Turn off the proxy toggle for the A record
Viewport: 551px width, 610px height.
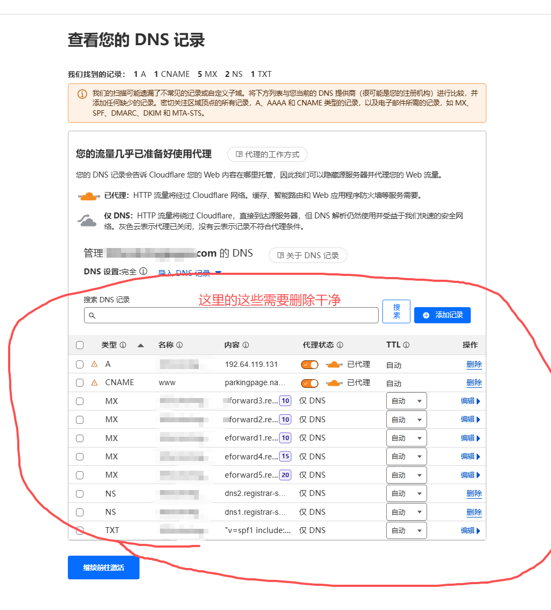pos(310,364)
